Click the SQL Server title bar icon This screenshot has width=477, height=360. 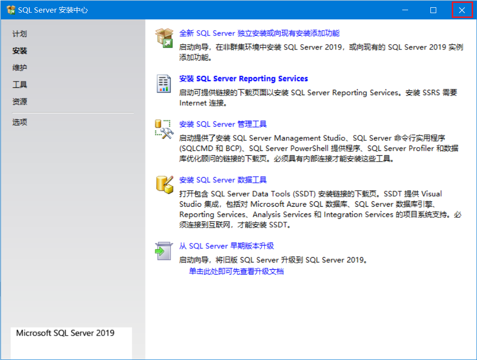pyautogui.click(x=11, y=10)
